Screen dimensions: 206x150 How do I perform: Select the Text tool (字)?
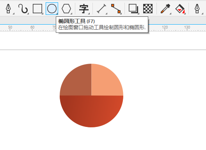click(x=84, y=9)
